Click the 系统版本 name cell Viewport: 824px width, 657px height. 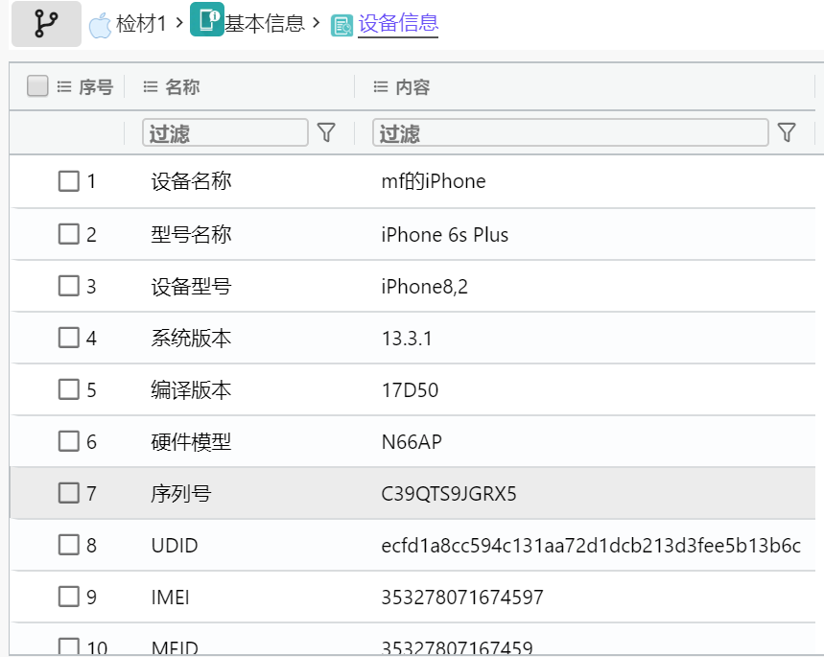click(191, 338)
